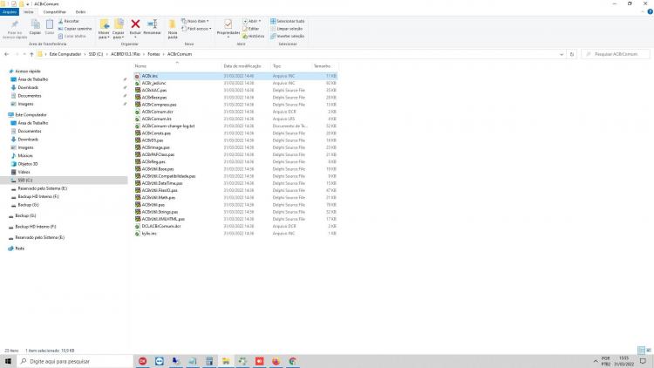Image resolution: width=654 pixels, height=368 pixels.
Task: Click Copiar caminho in the ribbon
Action: tap(75, 29)
